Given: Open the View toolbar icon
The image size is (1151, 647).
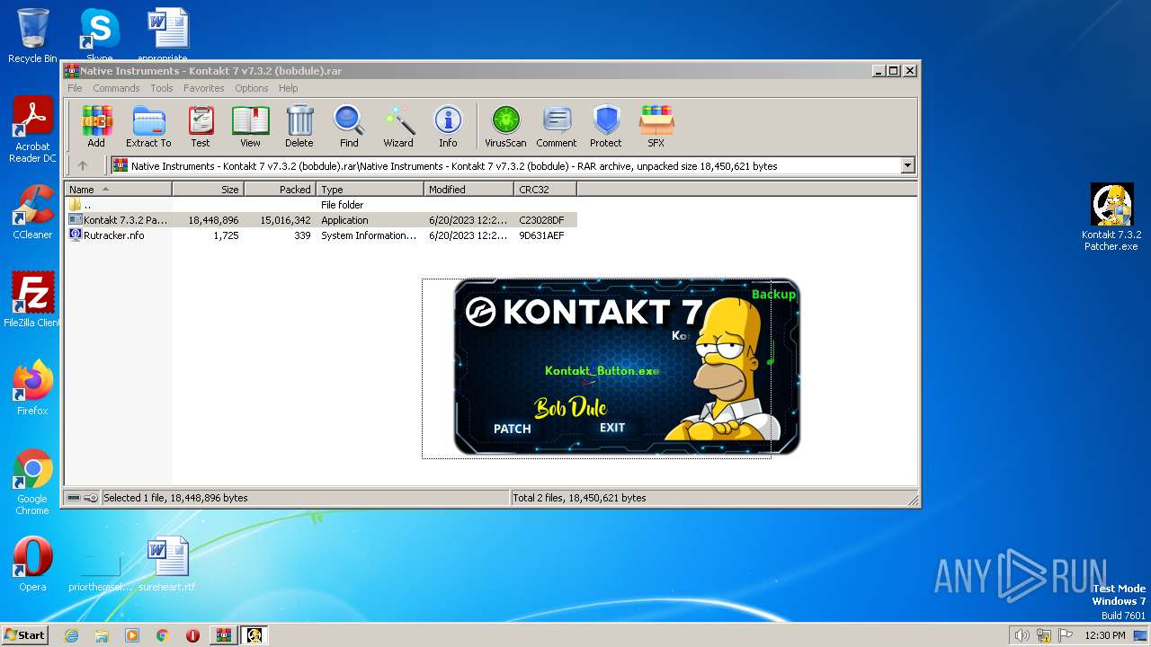Looking at the screenshot, I should [x=250, y=126].
